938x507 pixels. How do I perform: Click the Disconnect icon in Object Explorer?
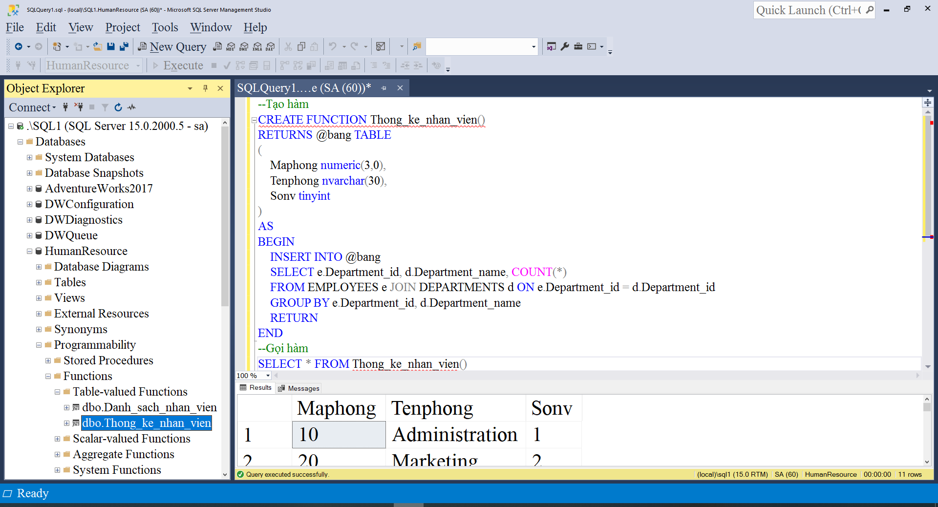pos(79,107)
